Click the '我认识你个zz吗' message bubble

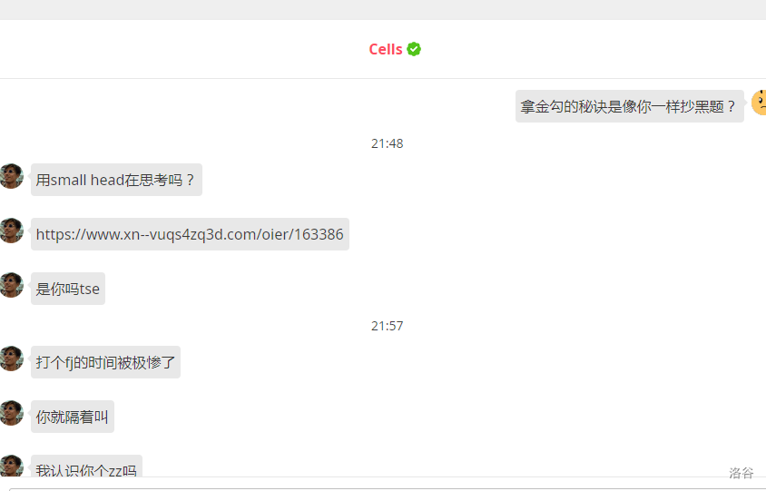[x=86, y=466]
